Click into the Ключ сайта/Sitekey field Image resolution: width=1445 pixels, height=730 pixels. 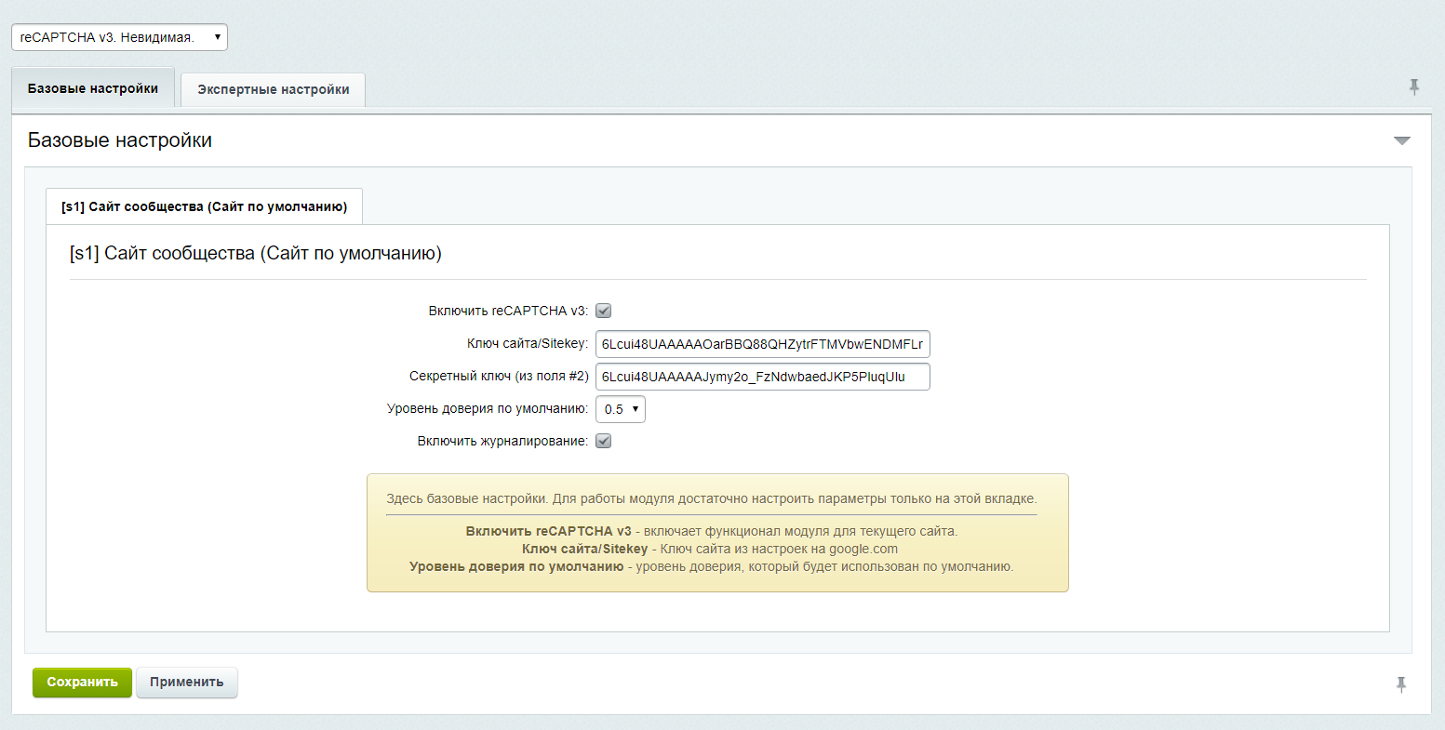pyautogui.click(x=762, y=344)
